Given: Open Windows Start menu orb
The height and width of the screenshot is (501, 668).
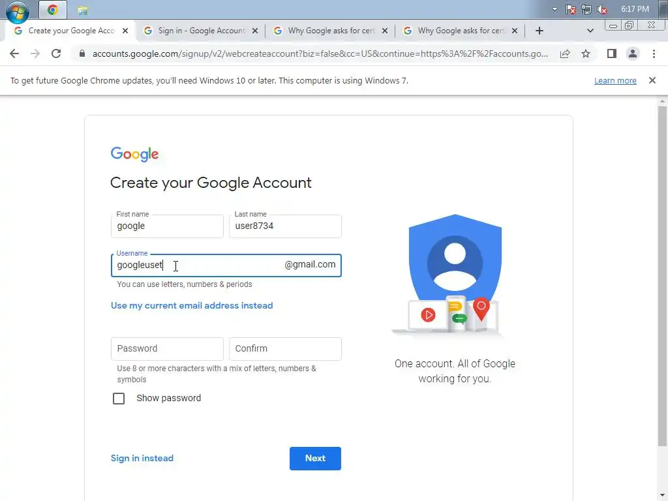Looking at the screenshot, I should coord(18,11).
